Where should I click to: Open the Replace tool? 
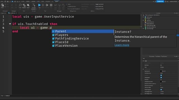click(x=24, y=6)
